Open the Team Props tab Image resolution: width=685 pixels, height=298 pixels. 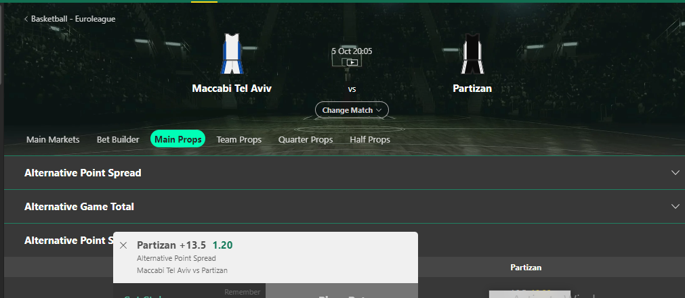(x=239, y=140)
